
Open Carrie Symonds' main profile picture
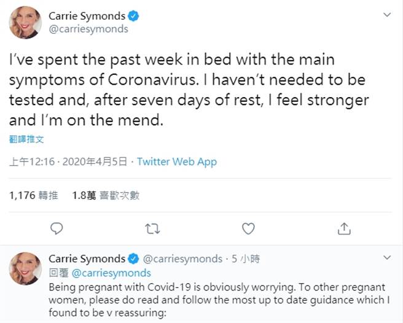tap(25, 23)
